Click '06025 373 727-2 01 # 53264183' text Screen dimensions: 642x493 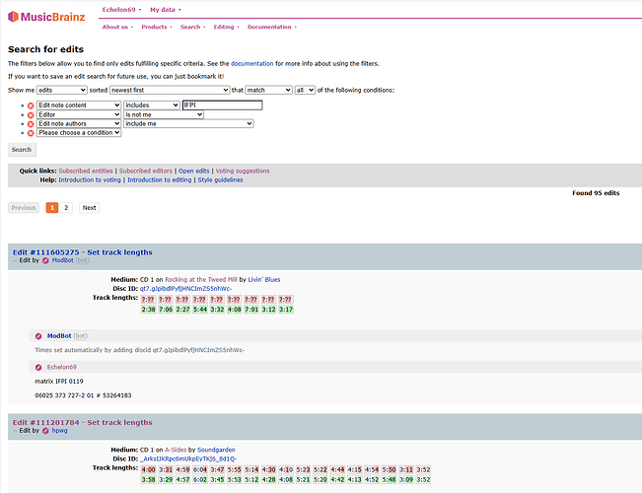83,395
